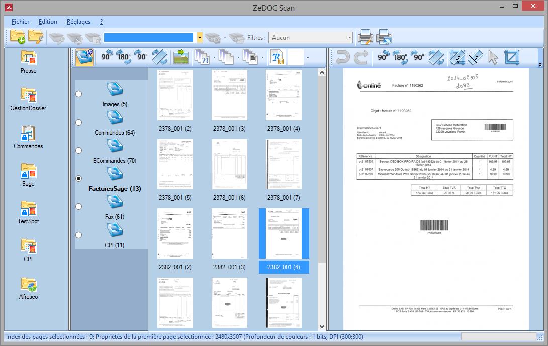Viewport: 548px width, 346px height.
Task: Click the deskew and crop icon
Action: 457,57
